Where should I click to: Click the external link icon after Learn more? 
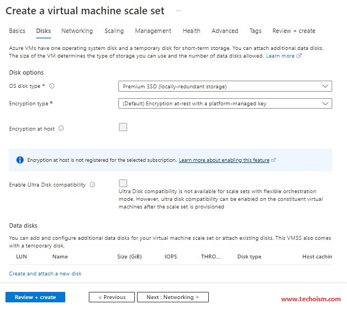pyautogui.click(x=299, y=55)
